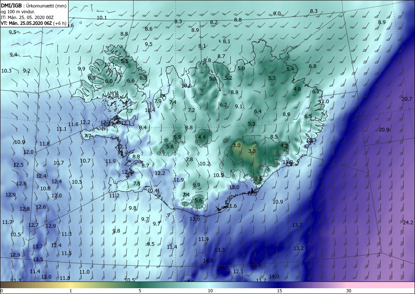Click the map value 20.7

click(407, 99)
